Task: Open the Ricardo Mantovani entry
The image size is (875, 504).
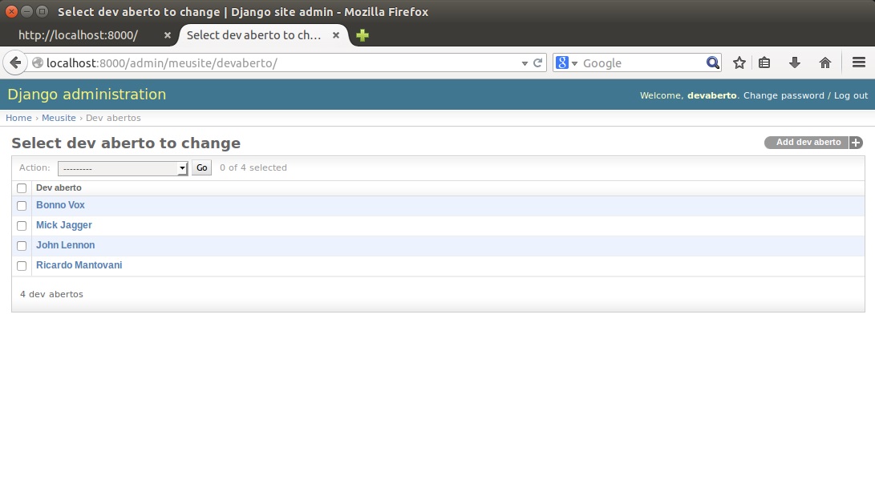Action: click(79, 265)
